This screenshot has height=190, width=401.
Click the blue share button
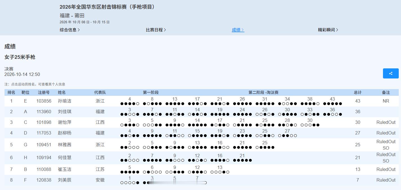coord(391,73)
